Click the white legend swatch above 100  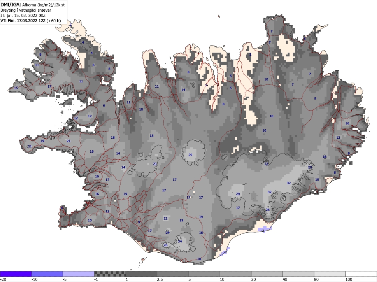pyautogui.click(x=361, y=274)
